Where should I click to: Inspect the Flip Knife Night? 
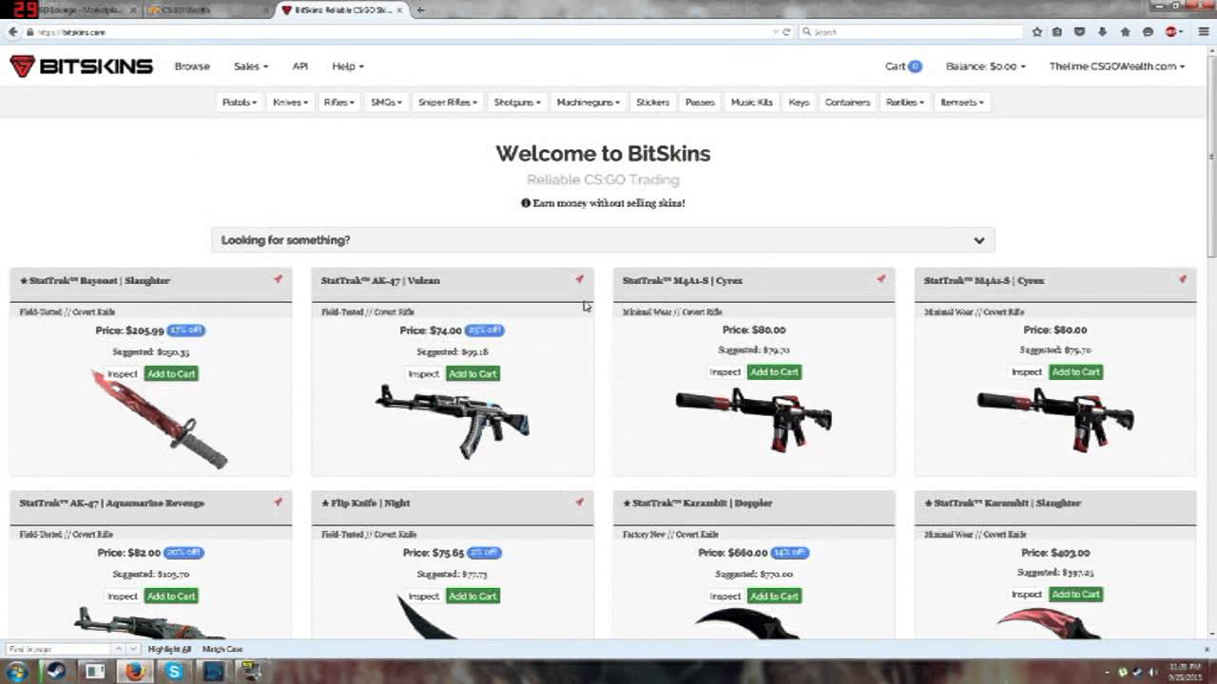point(424,596)
